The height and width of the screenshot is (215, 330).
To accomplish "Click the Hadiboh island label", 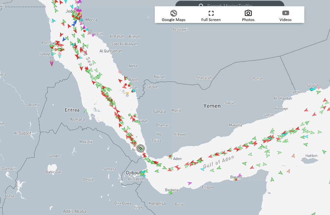I will click(x=312, y=156).
